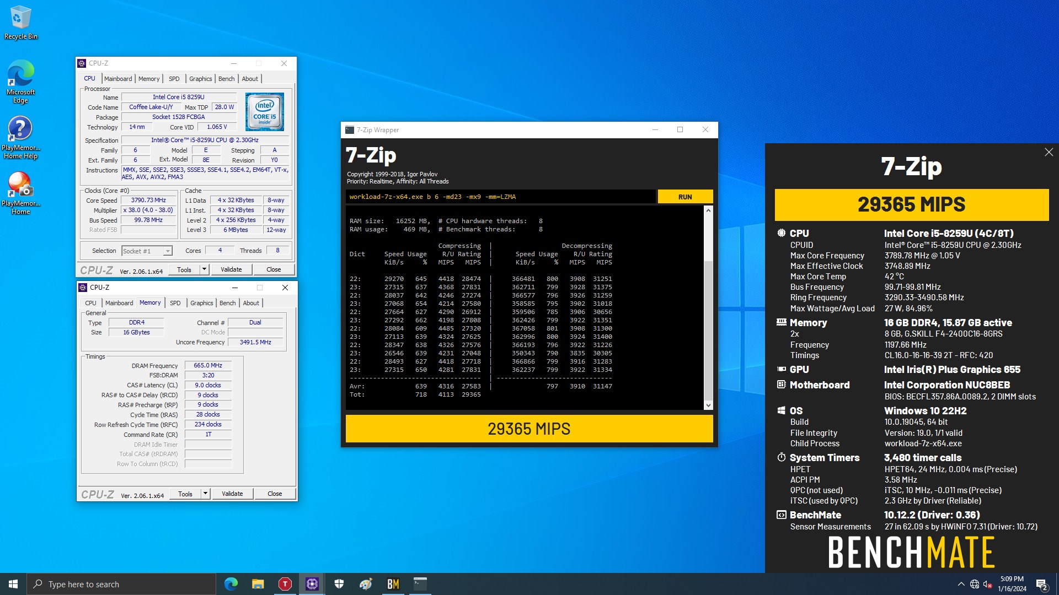Switch to Mainboard tab in upper CPU-Z
This screenshot has width=1059, height=595.
tap(118, 79)
